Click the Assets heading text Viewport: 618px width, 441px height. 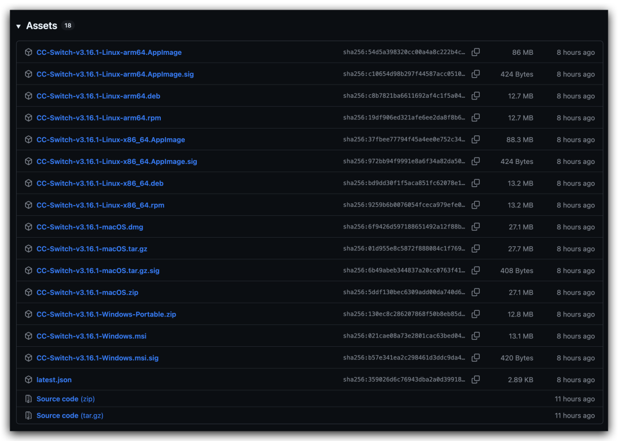[x=42, y=26]
